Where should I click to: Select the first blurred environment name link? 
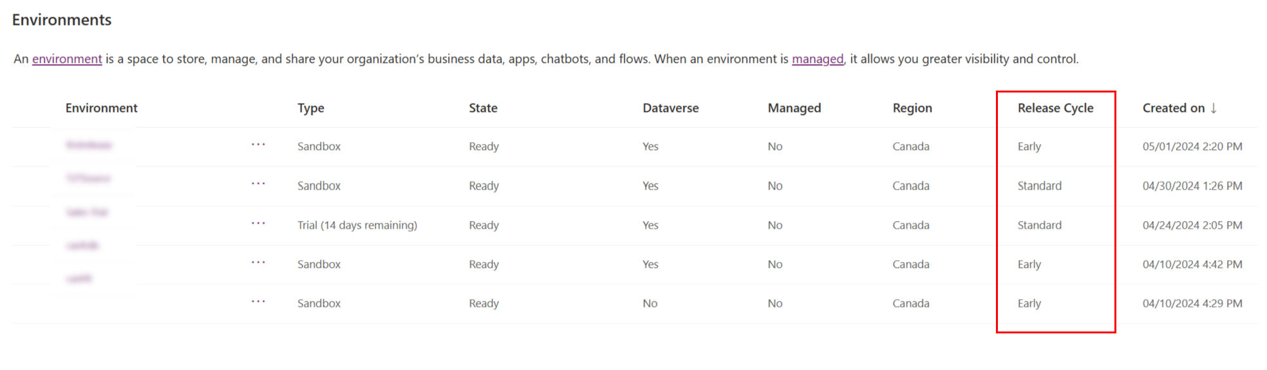[x=89, y=145]
